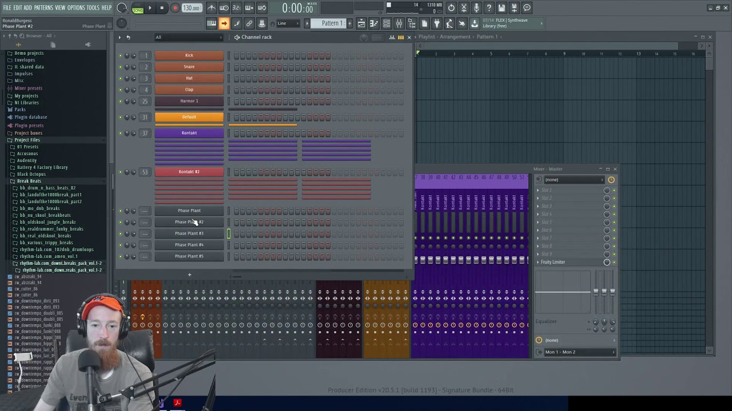Image resolution: width=732 pixels, height=411 pixels.
Task: Select the Default channel button
Action: point(189,117)
